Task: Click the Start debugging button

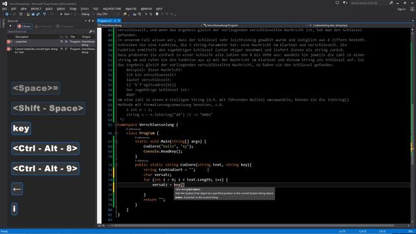Action: [65, 14]
